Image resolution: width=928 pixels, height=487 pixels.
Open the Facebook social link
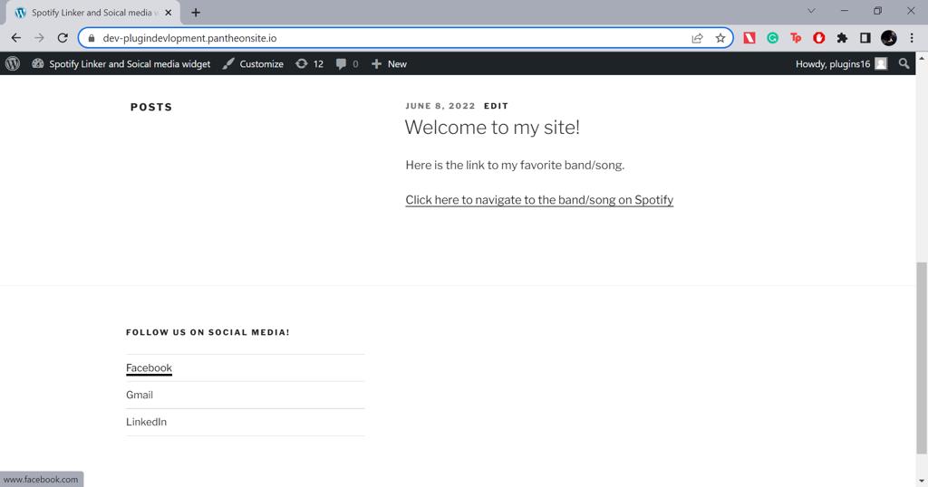(x=150, y=368)
